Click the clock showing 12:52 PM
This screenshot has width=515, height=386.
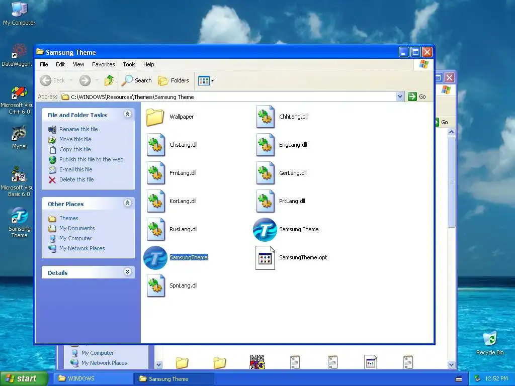[x=496, y=379]
